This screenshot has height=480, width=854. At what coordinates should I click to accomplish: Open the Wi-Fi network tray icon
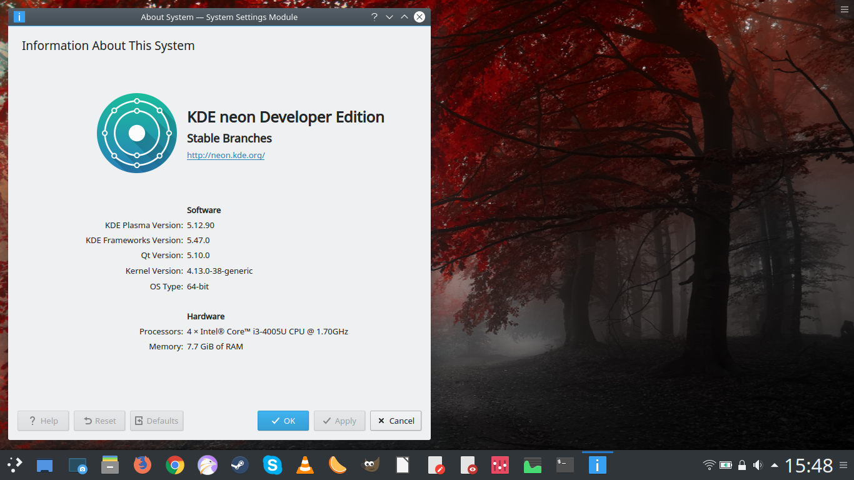click(x=709, y=465)
